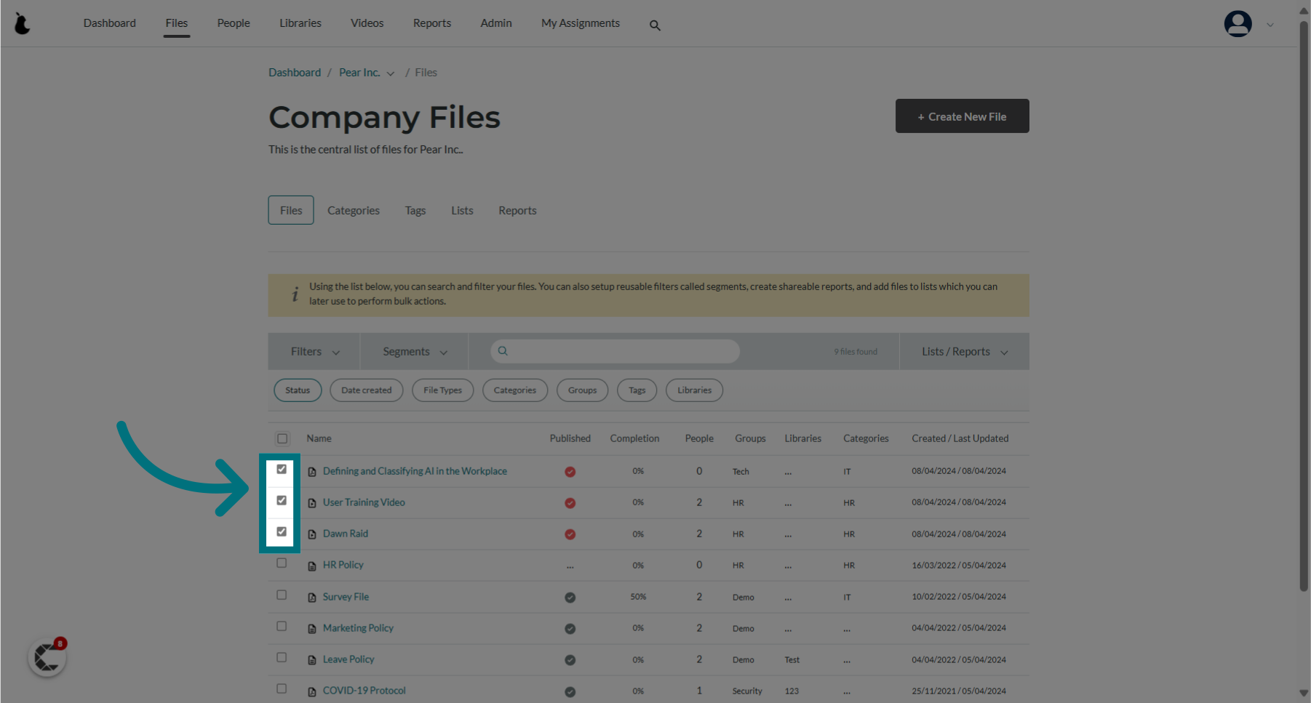Click the file icon beside Dawn Raid
1311x703 pixels.
[x=312, y=534]
